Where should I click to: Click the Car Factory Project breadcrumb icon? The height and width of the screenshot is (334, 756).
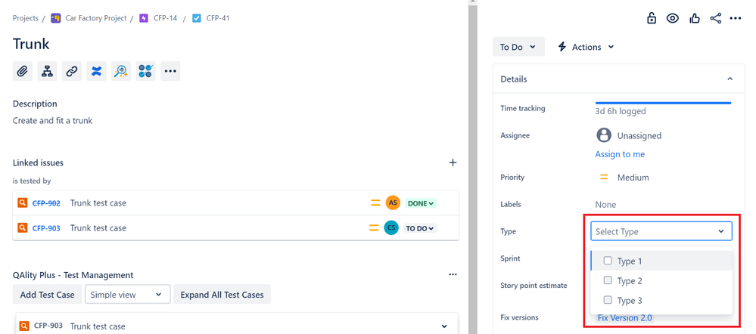[x=56, y=18]
